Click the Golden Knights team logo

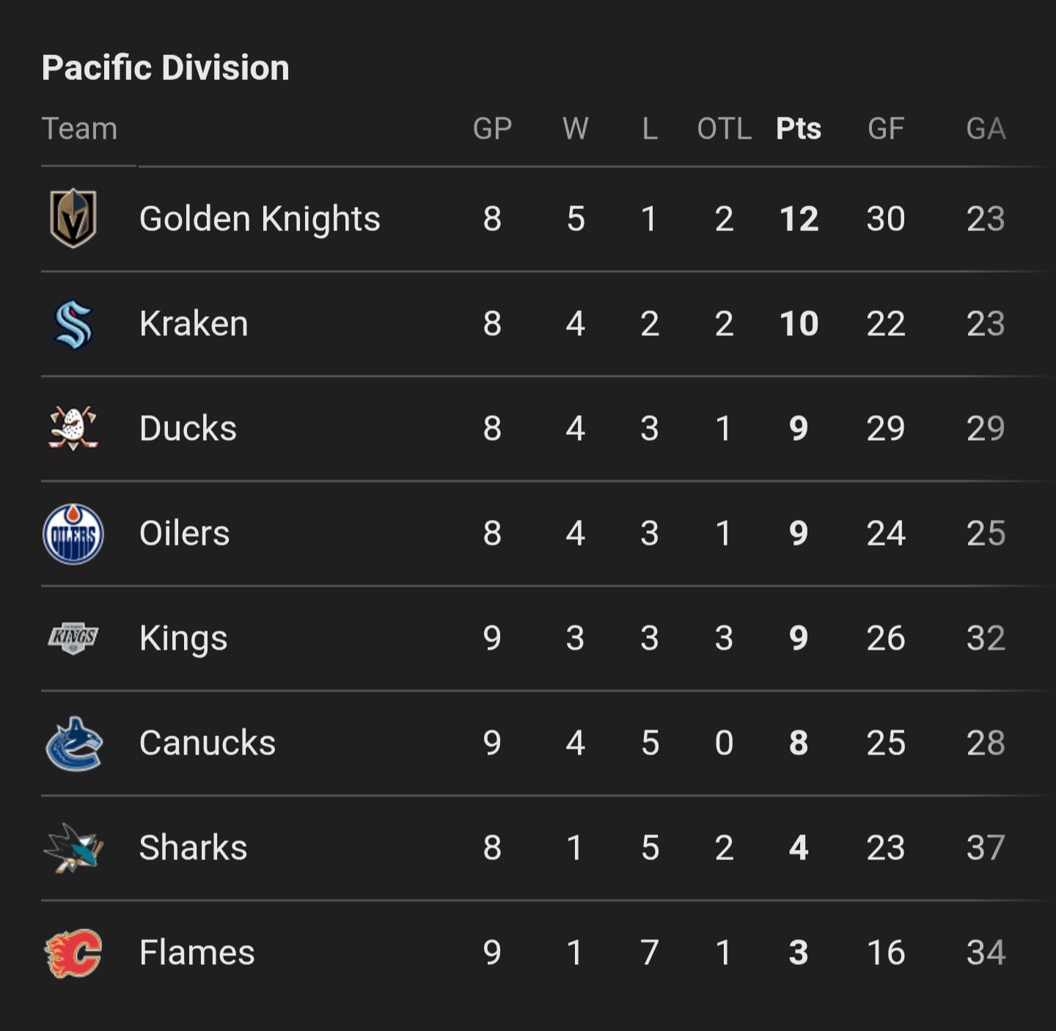tap(73, 219)
